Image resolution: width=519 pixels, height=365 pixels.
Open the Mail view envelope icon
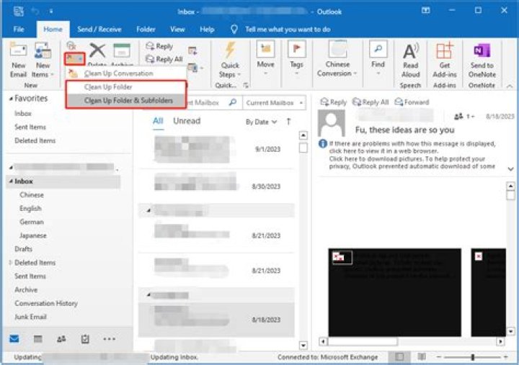(14, 339)
